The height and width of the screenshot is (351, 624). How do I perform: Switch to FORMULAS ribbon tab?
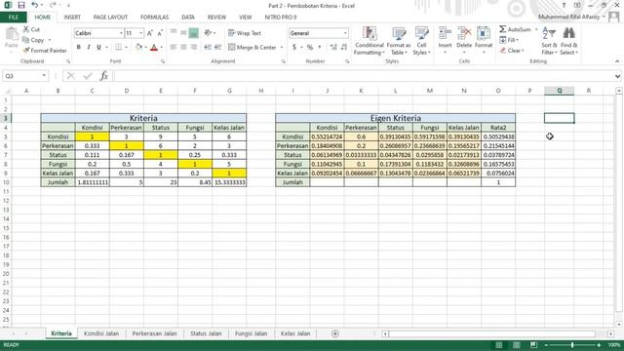154,18
